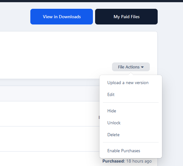The height and width of the screenshot is (166, 183).
Task: Collapse the File Actions menu via its button
Action: click(x=131, y=67)
